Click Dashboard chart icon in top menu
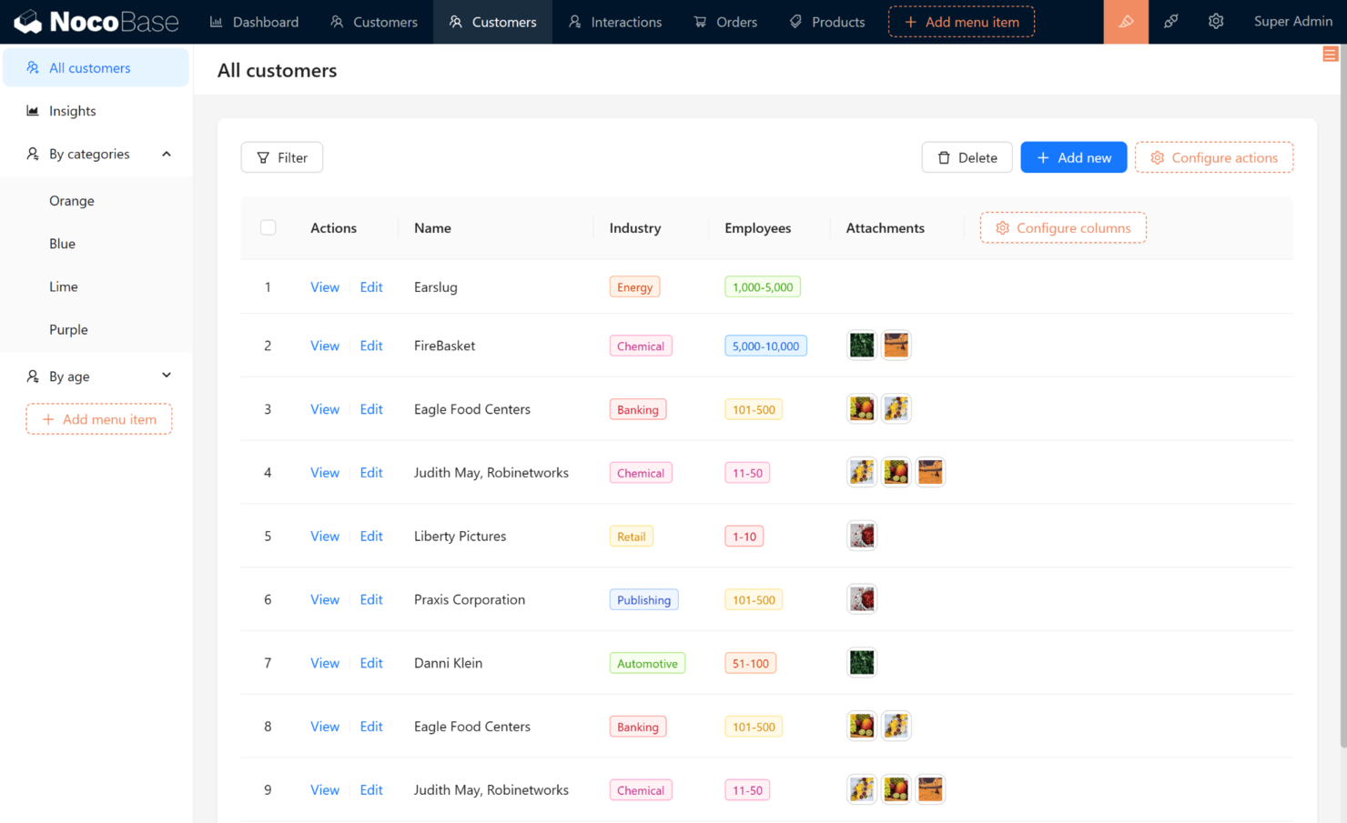Screen dimensions: 1347x823 [217, 22]
